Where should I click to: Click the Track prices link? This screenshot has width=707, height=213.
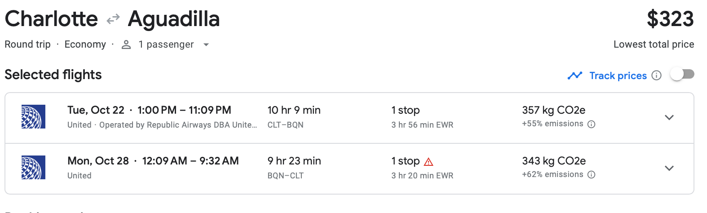coord(618,75)
